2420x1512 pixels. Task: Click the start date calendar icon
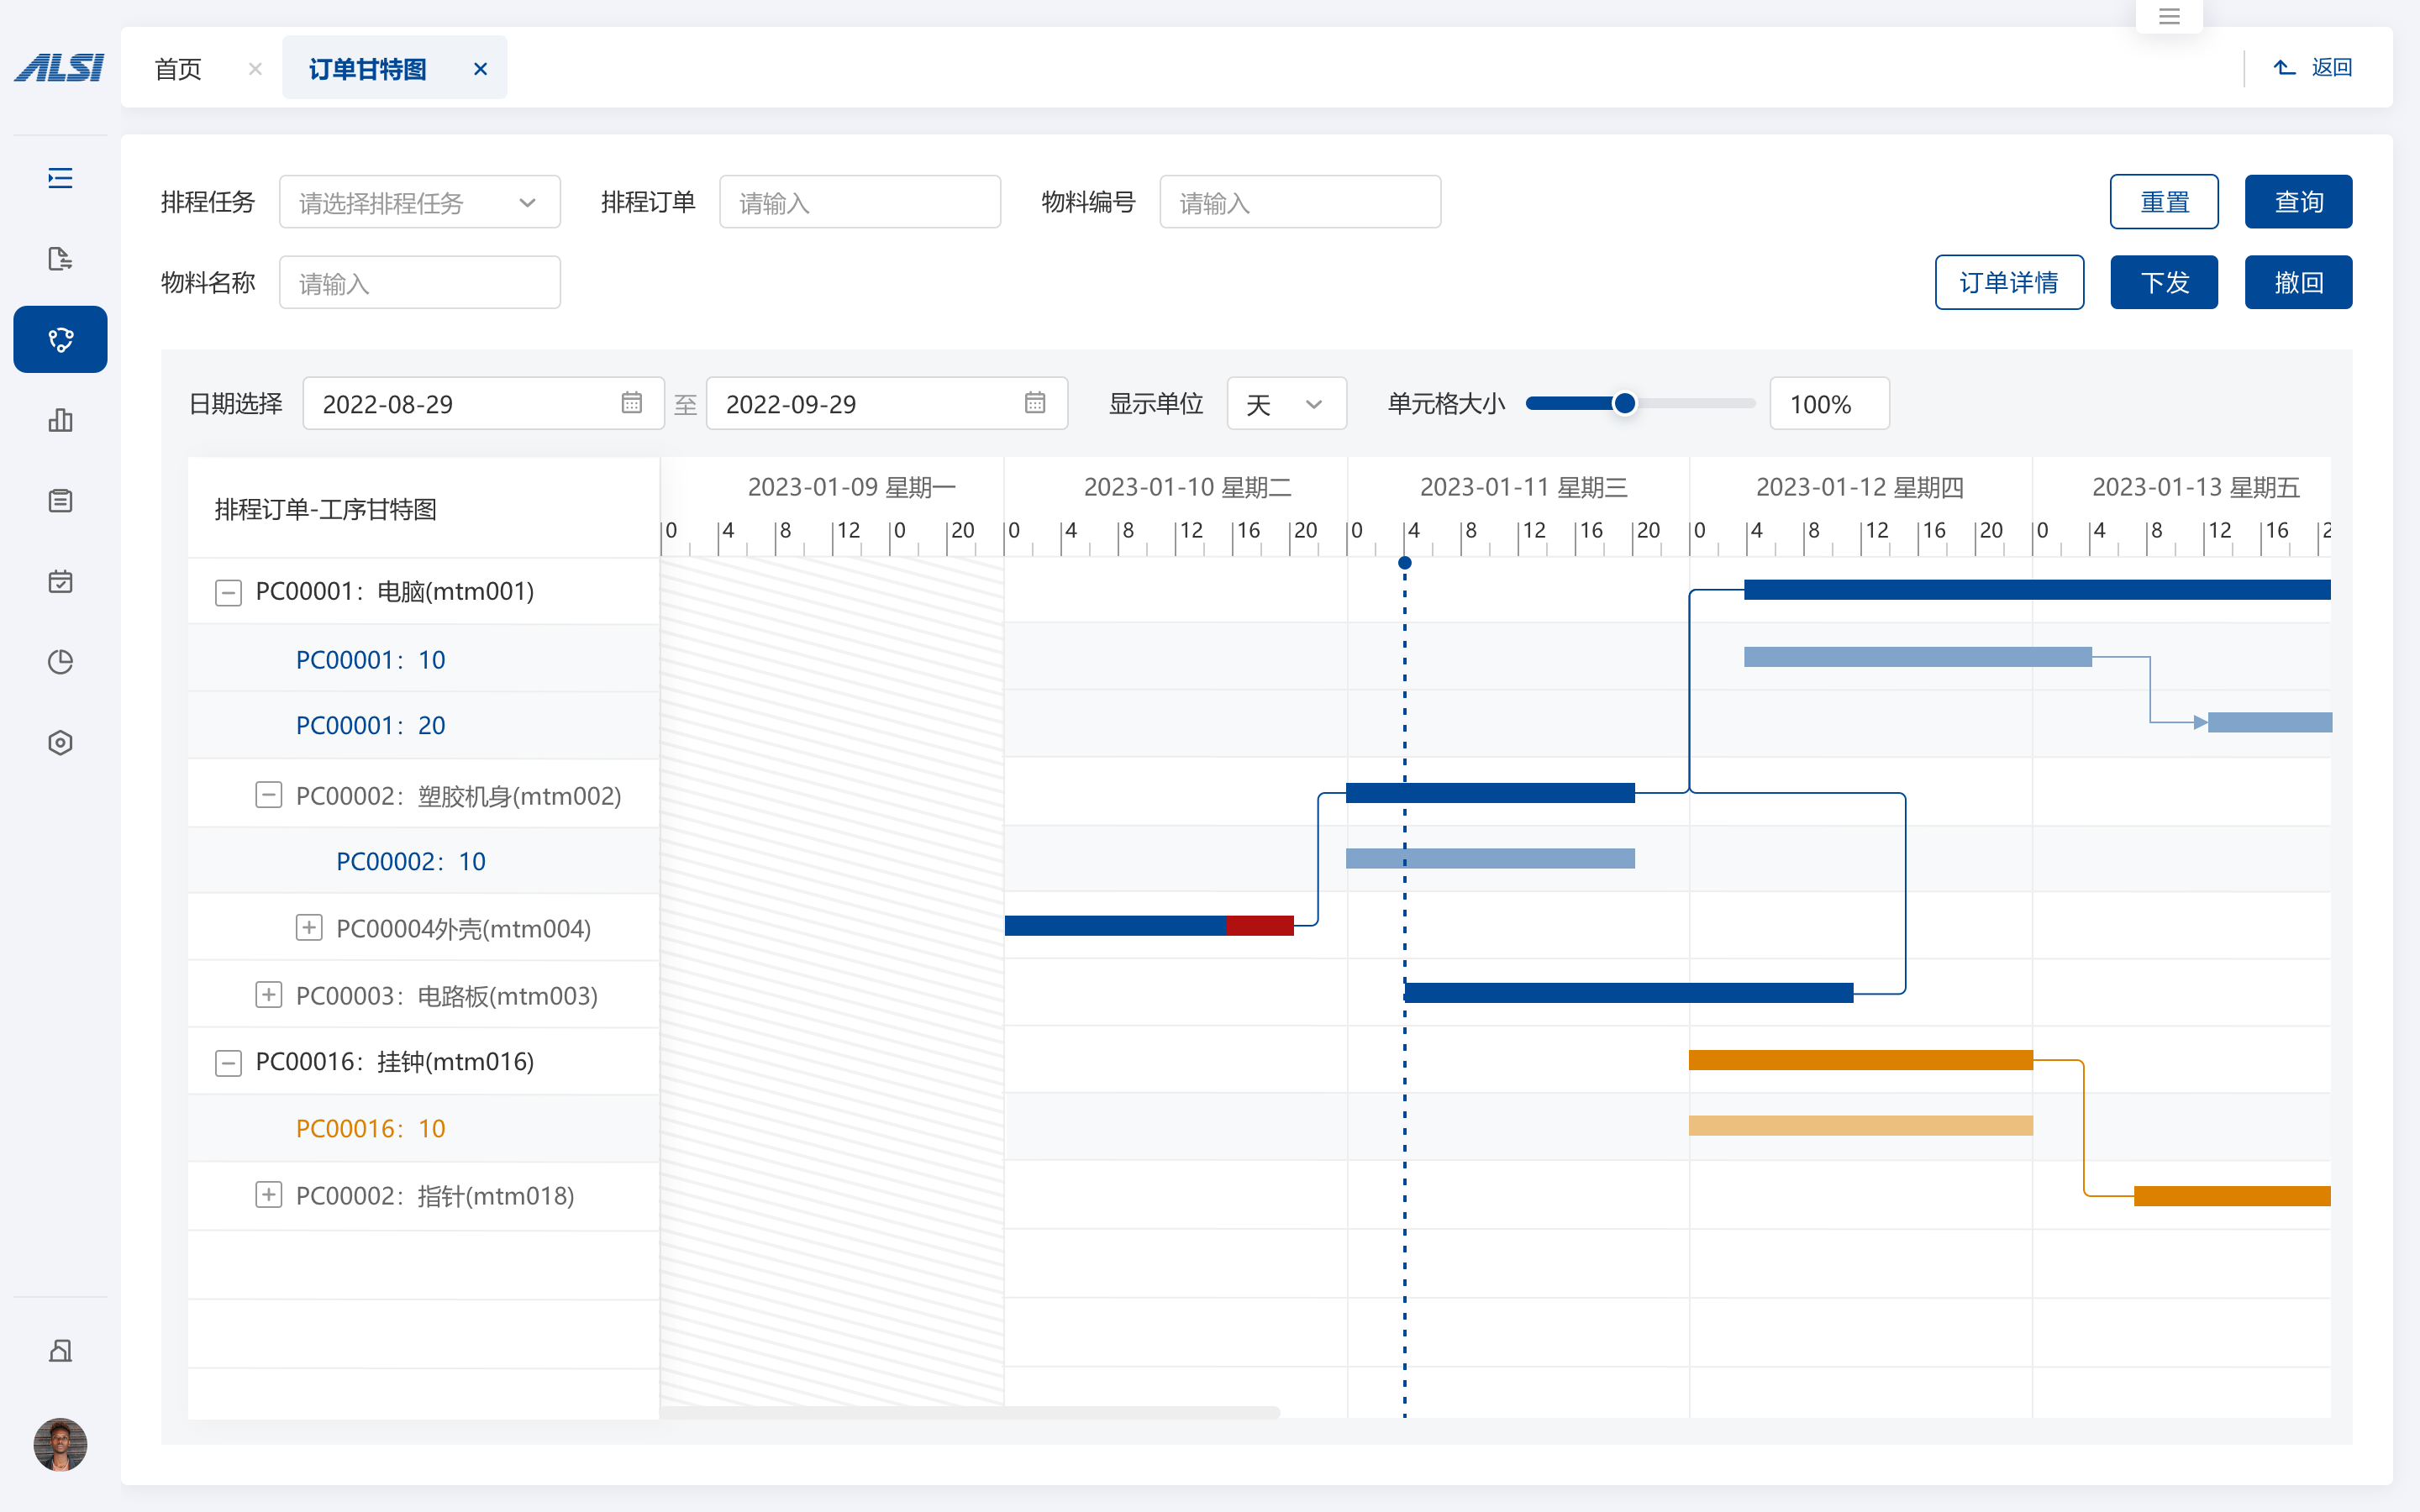click(x=631, y=403)
